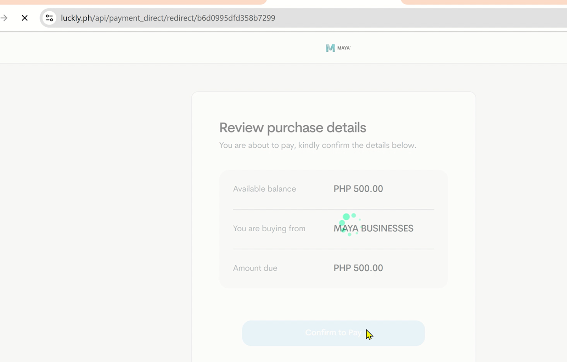
Task: Click the 'You are buying from' label
Action: (269, 228)
